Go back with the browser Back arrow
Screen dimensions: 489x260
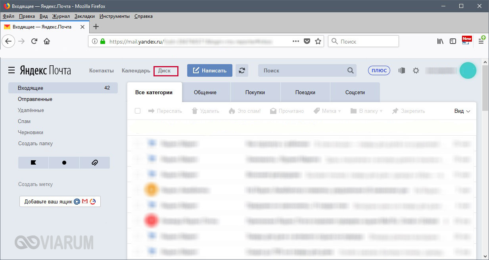[8, 41]
